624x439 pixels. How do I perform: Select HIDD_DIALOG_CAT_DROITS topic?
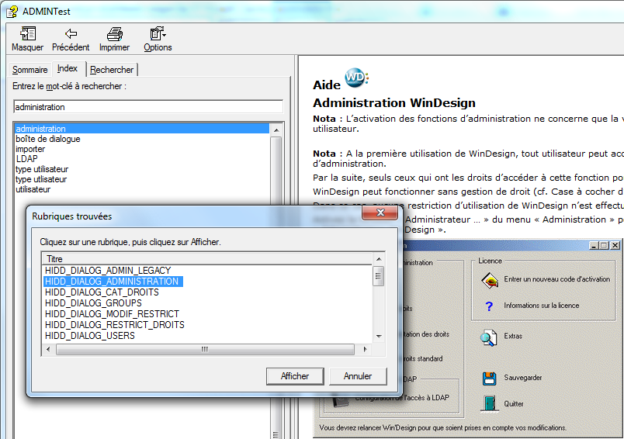(x=102, y=292)
